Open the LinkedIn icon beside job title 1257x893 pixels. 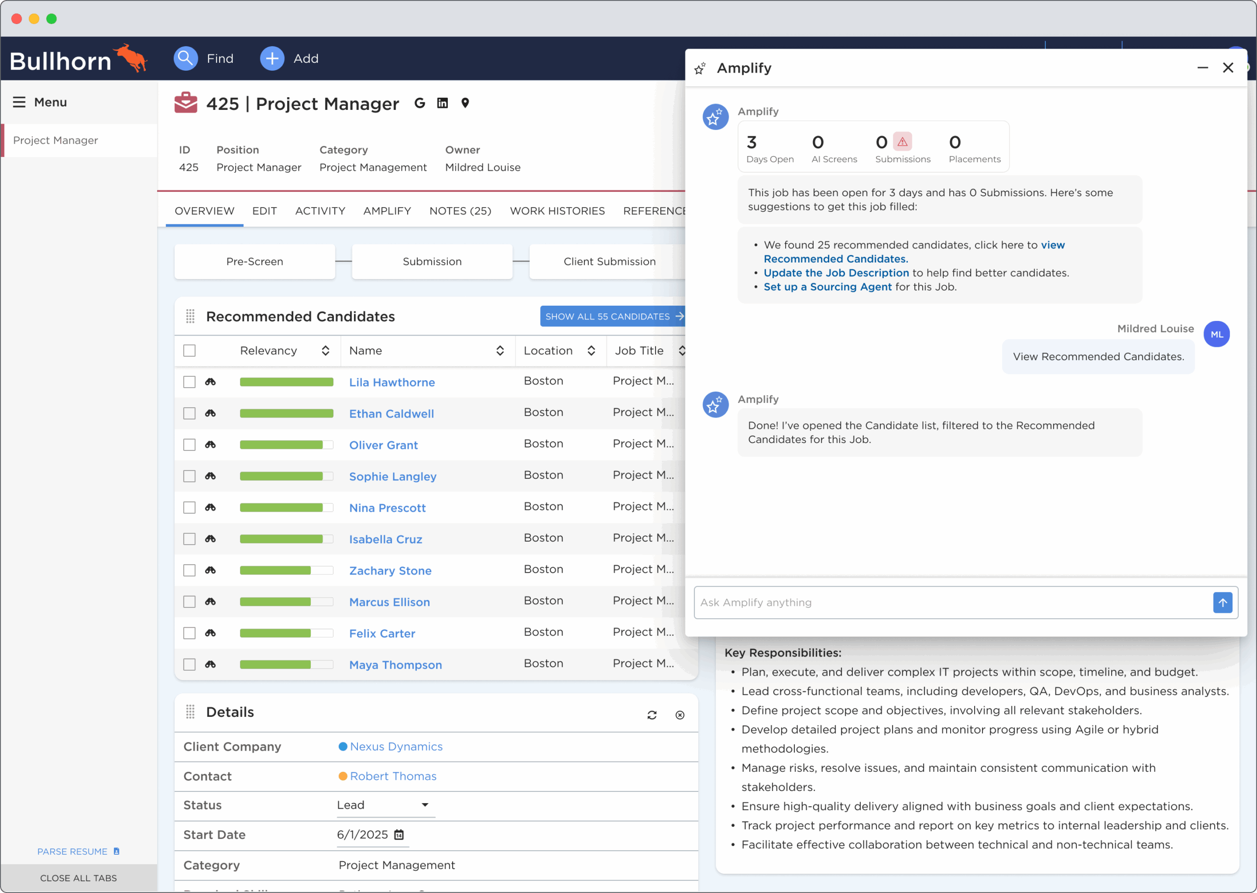(442, 103)
